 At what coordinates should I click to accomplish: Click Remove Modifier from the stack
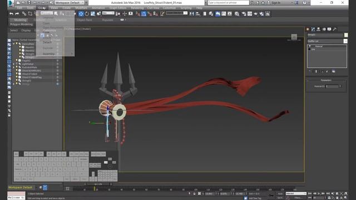point(327,72)
